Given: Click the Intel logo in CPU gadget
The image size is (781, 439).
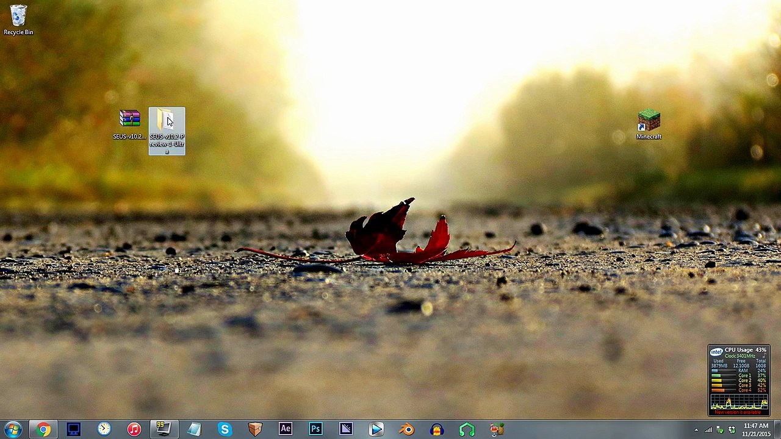Looking at the screenshot, I should 716,352.
